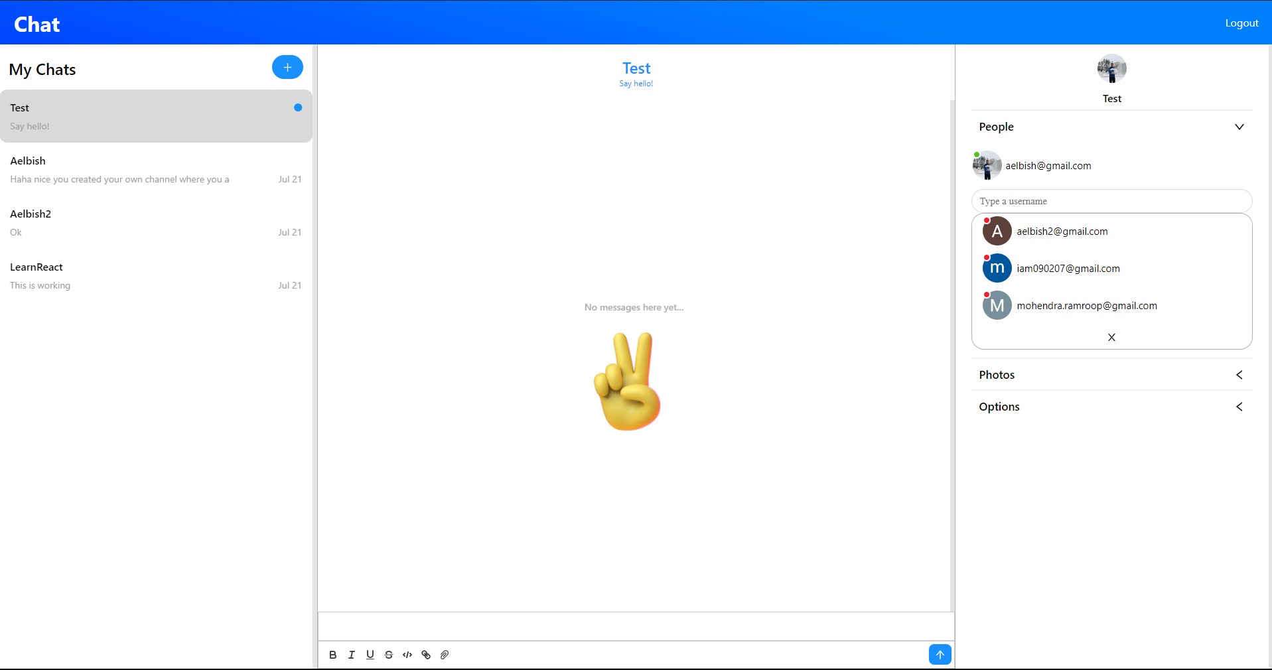
Task: Click the blue m avatar for iam090207
Action: (997, 268)
